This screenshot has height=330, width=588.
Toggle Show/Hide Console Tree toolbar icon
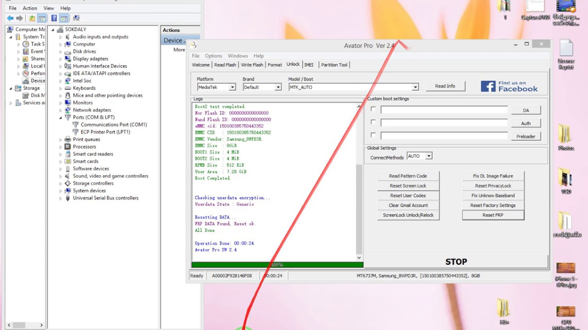tap(42, 18)
